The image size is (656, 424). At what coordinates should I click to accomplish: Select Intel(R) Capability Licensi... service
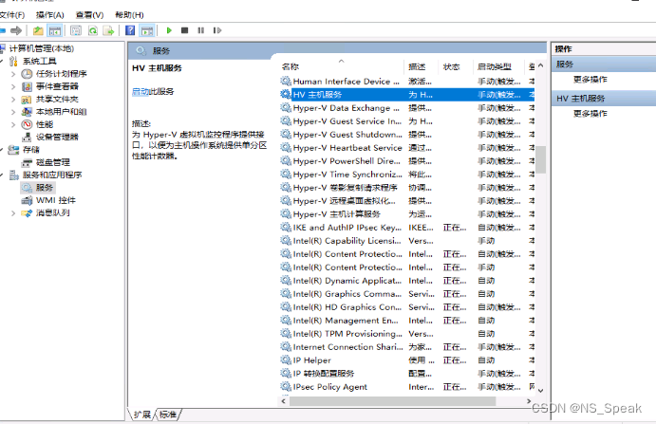point(407,241)
